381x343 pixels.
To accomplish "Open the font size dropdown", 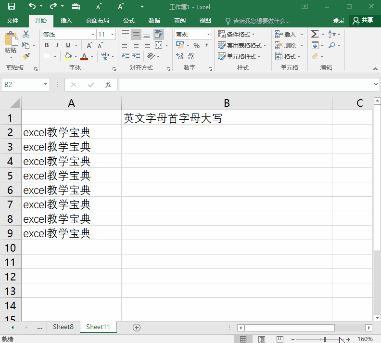I will point(112,34).
